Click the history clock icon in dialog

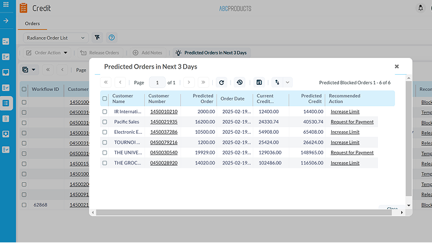(240, 82)
